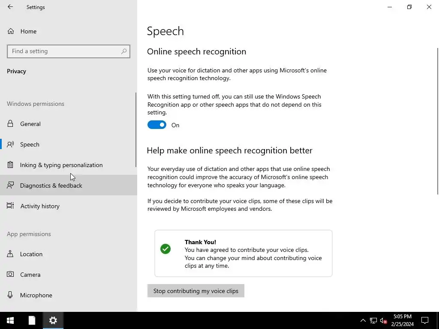Click the Privacy section label

pyautogui.click(x=17, y=71)
